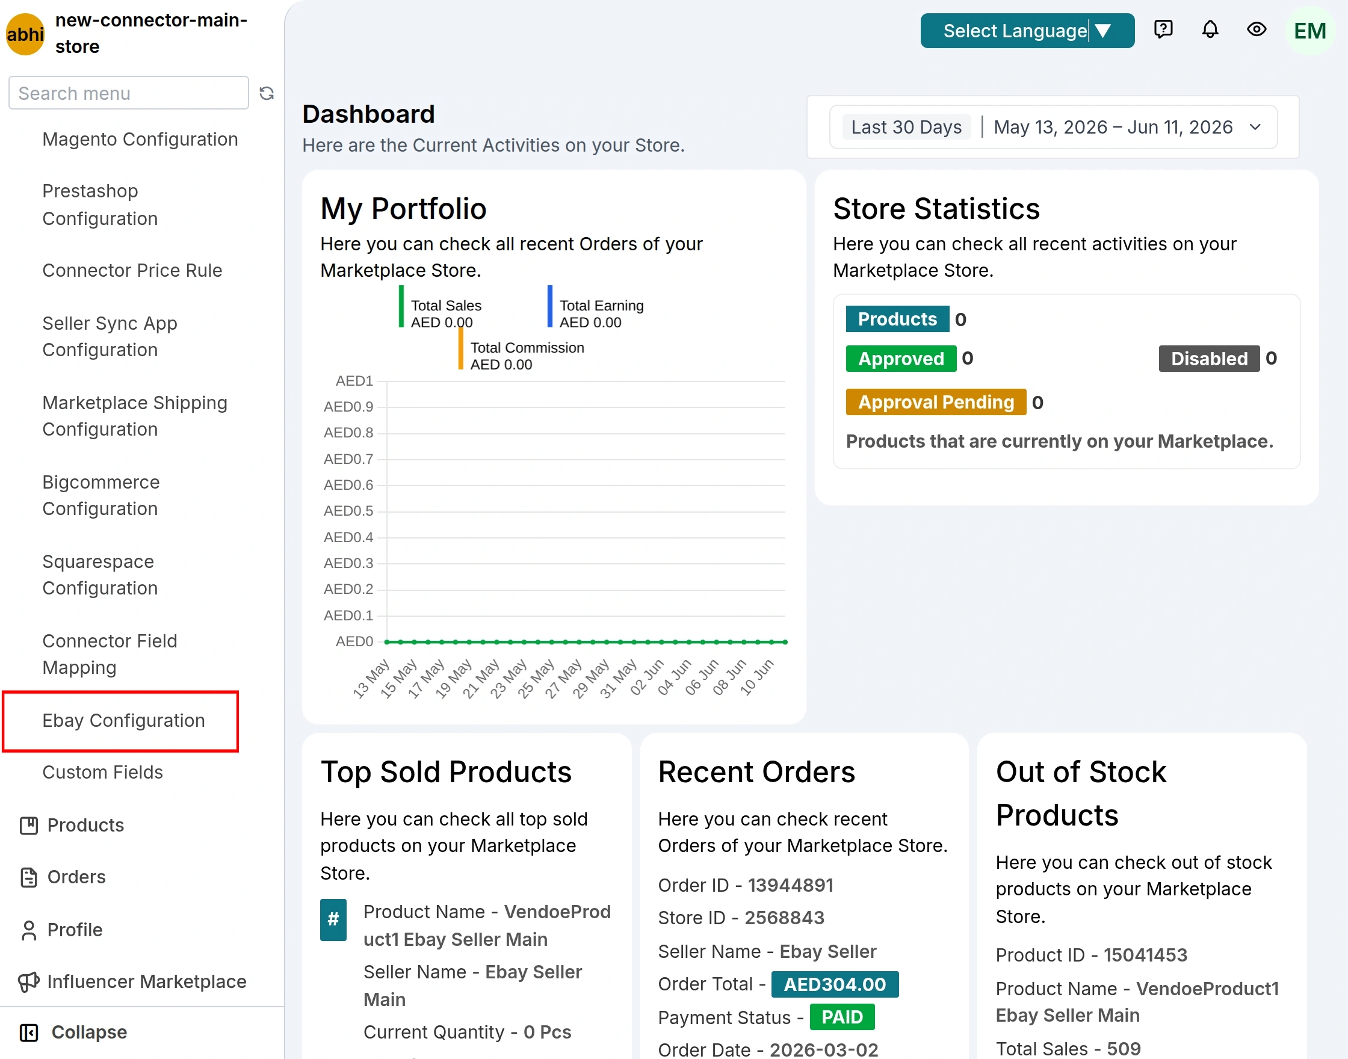Click the eye view-store icon
Image resolution: width=1348 pixels, height=1059 pixels.
pos(1257,29)
